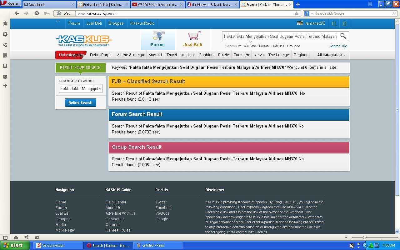Viewport: 400px width, 250px height.
Task: Open the sidebar gear panel
Action: tap(5, 34)
